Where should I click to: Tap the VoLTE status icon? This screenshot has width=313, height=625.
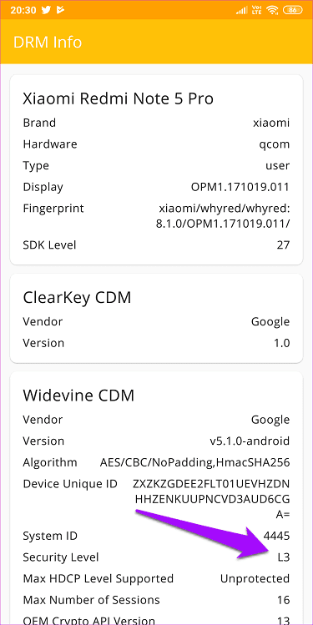[257, 10]
